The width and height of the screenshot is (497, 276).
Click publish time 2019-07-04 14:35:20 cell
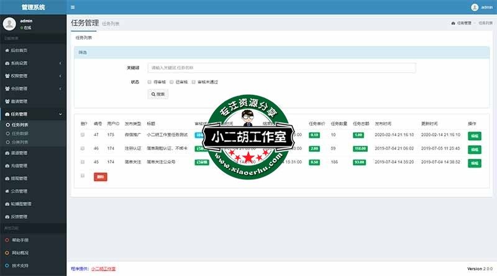tap(394, 162)
